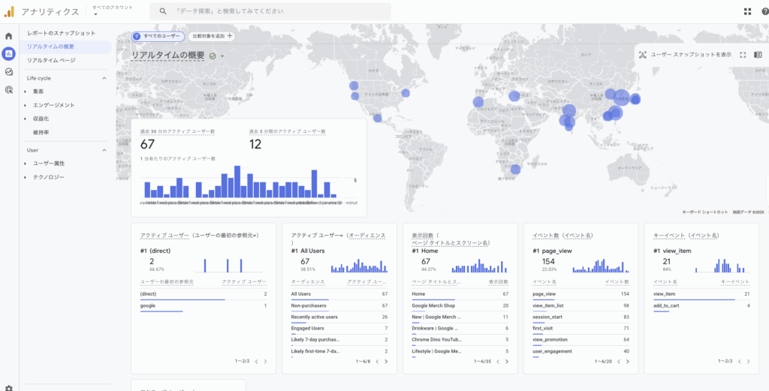
Task: Open the Help question mark icon
Action: coord(764,11)
